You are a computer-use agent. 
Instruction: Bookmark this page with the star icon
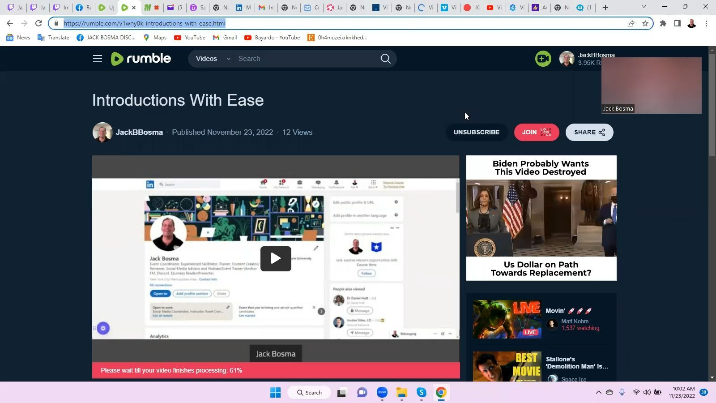[x=645, y=23]
